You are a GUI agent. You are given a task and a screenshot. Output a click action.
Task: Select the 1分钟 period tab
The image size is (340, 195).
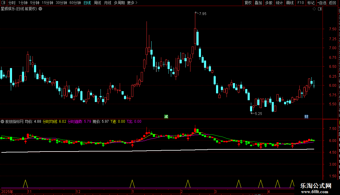point(23,3)
